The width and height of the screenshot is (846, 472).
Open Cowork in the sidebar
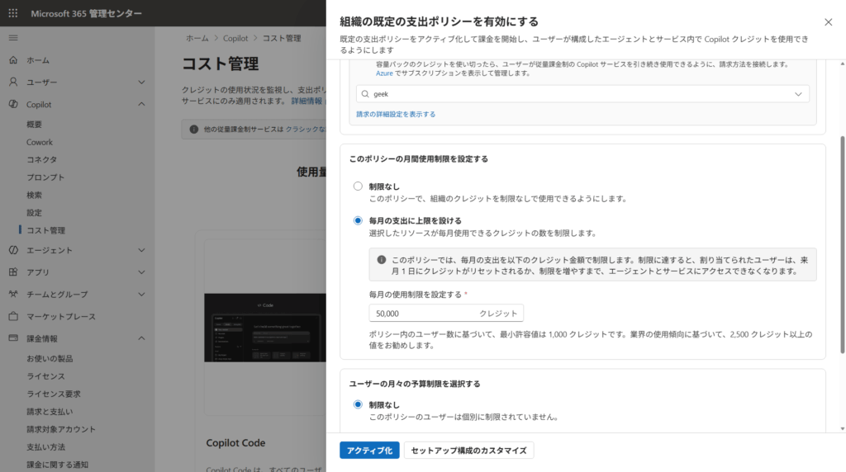point(40,142)
